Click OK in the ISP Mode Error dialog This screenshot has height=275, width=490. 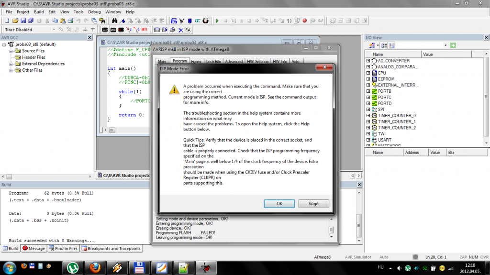(x=279, y=204)
